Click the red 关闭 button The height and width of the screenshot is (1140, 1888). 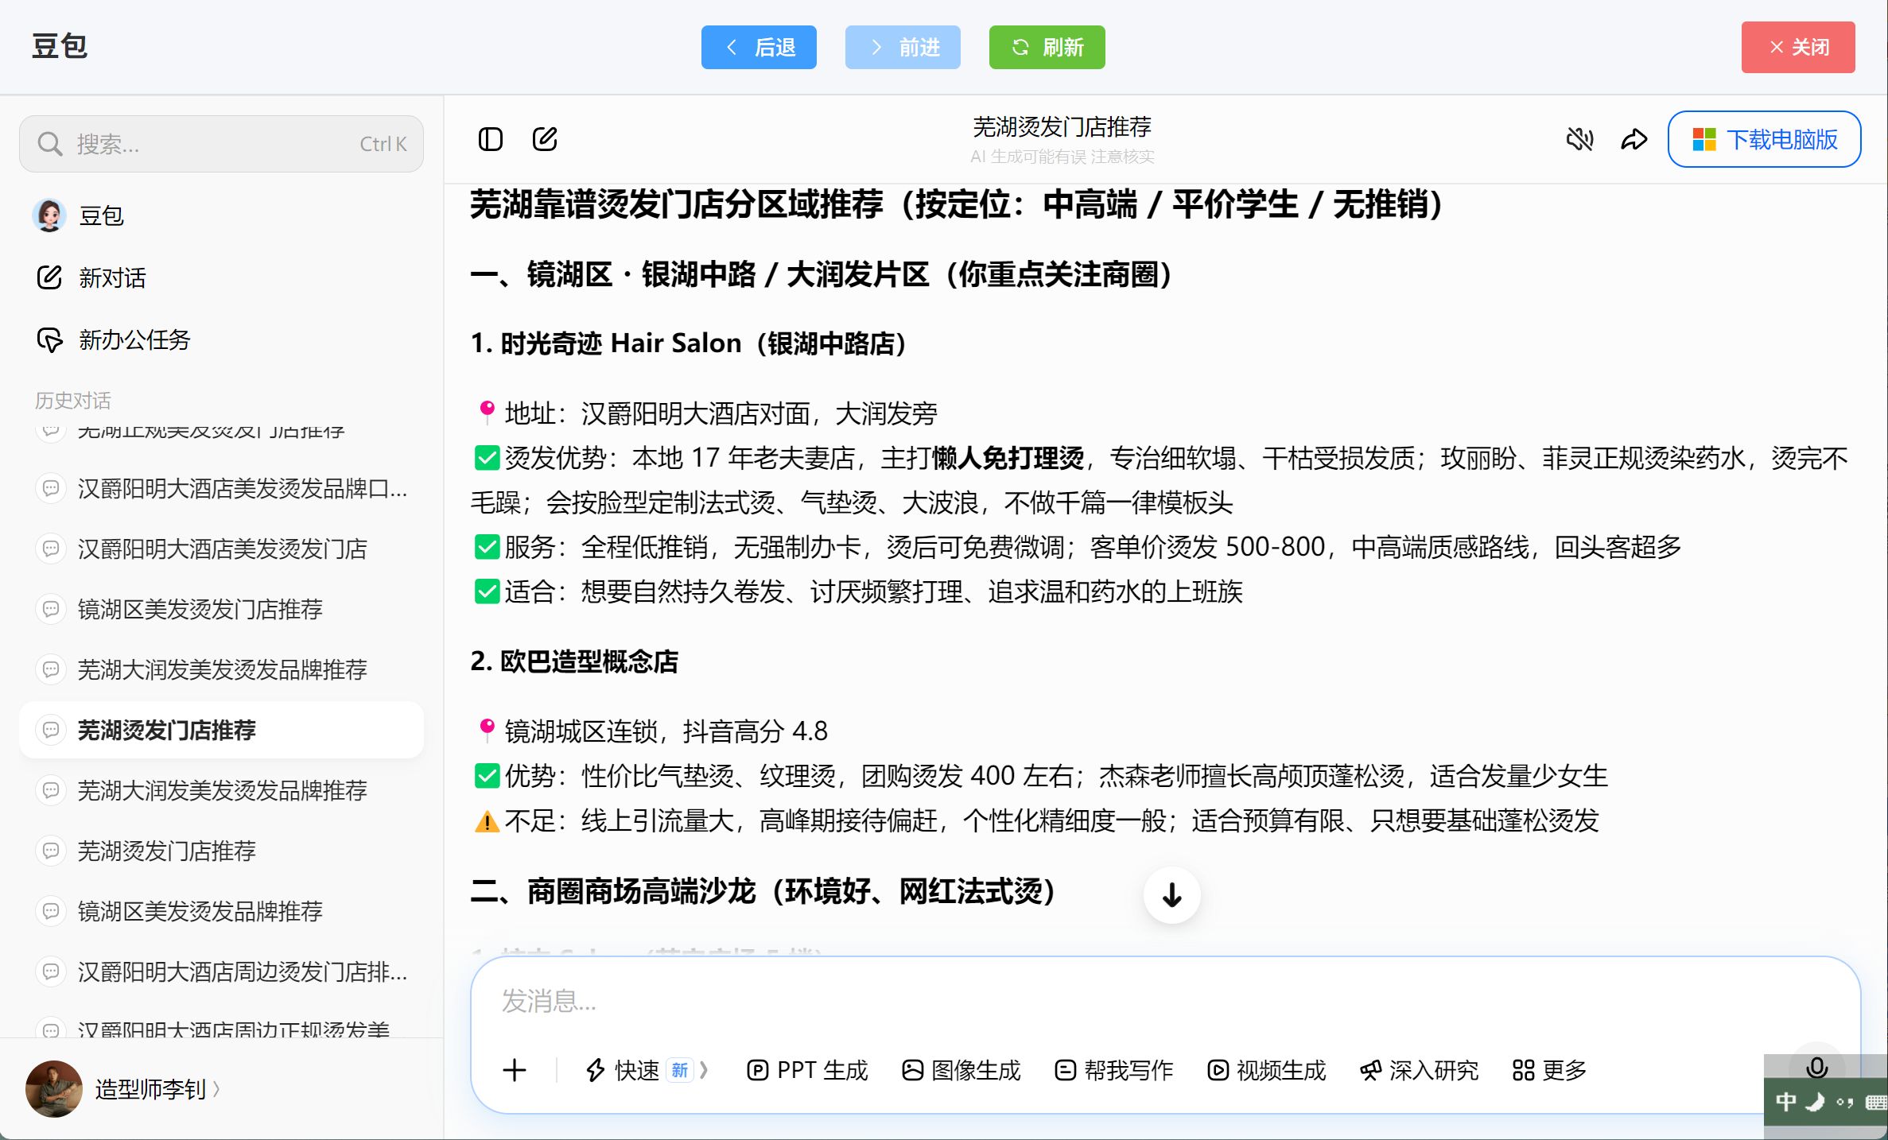[x=1798, y=47]
